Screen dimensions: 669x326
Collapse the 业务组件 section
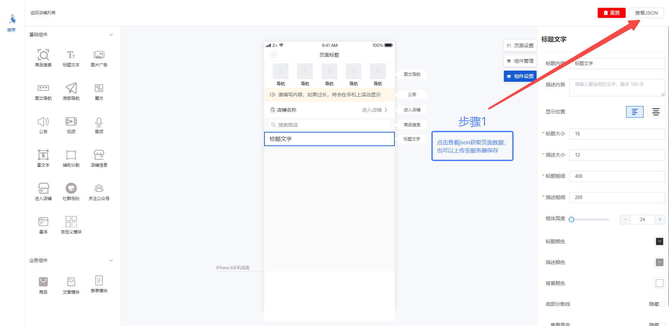coord(111,260)
